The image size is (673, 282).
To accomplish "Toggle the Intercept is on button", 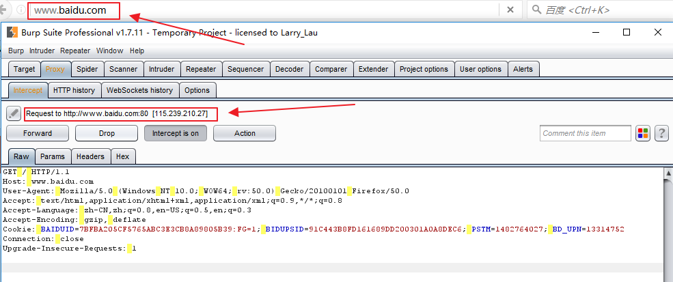I will pyautogui.click(x=175, y=133).
